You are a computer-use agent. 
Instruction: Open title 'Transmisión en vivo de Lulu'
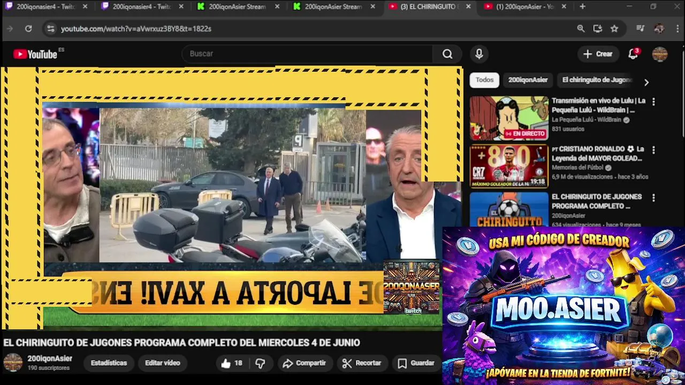coord(598,105)
